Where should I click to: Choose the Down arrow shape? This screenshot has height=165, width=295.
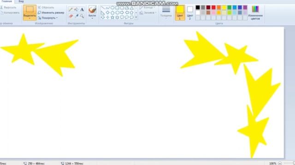(x=103, y=17)
